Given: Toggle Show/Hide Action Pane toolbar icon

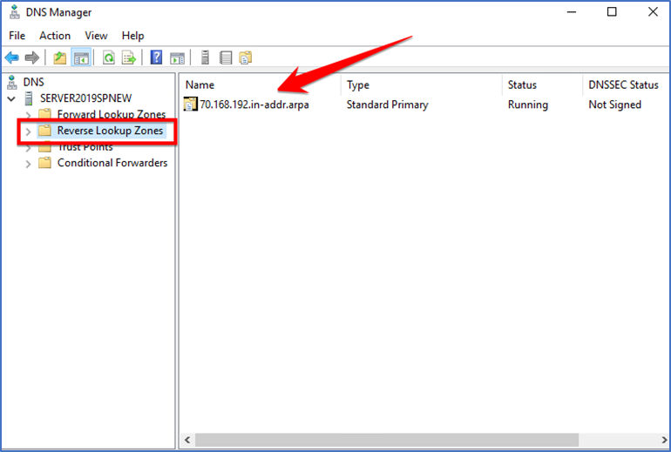Looking at the screenshot, I should click(x=177, y=57).
